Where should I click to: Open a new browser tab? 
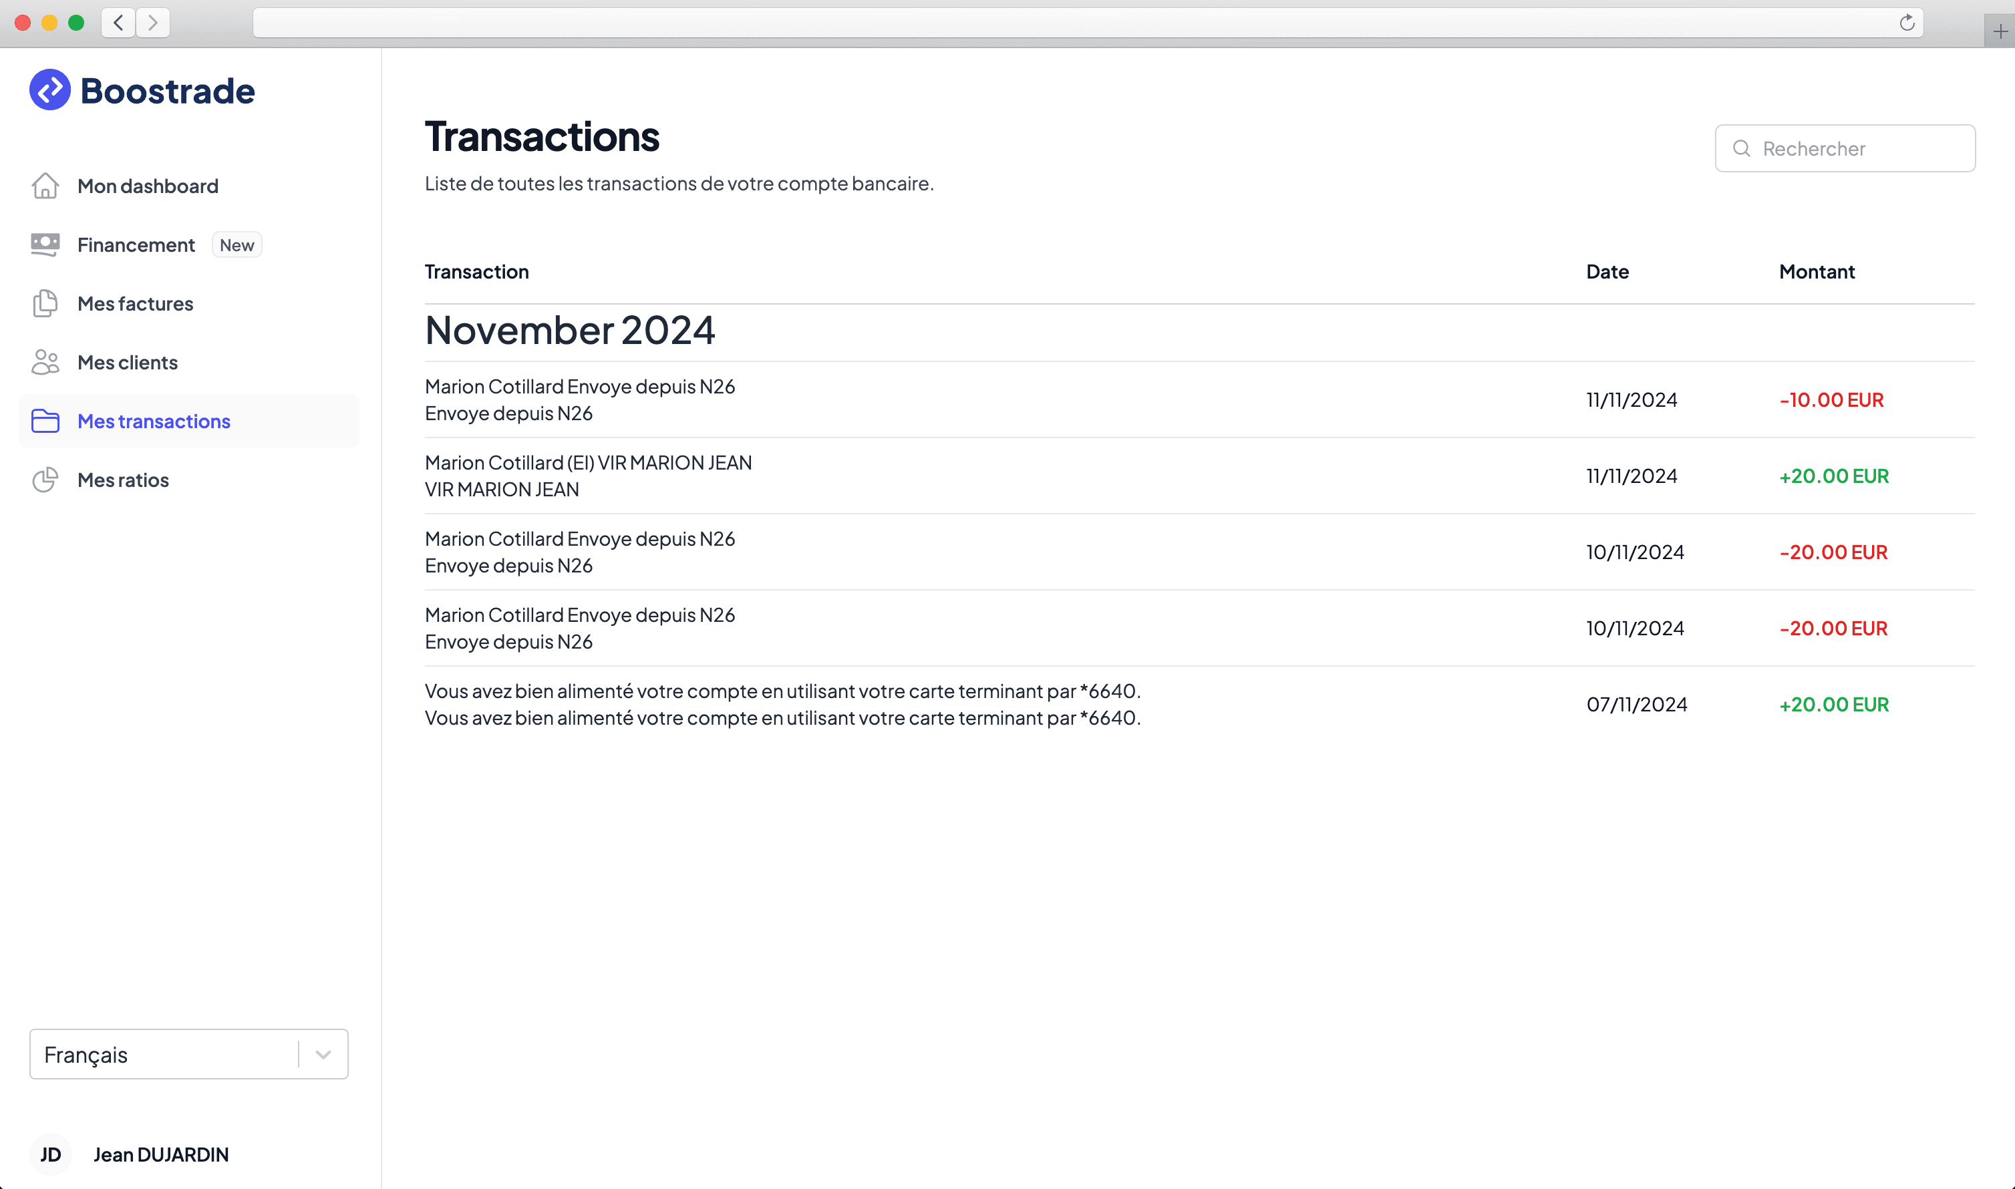point(2000,31)
